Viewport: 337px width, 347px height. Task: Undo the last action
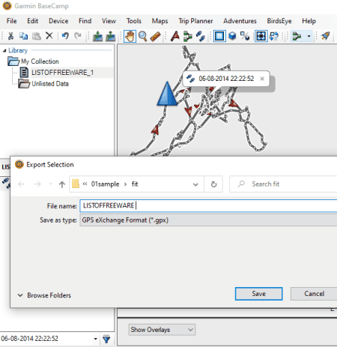click(65, 36)
